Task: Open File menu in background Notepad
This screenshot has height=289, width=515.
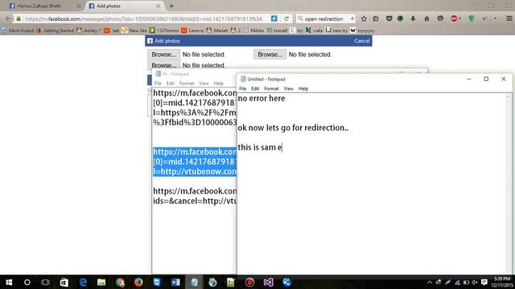Action: (x=158, y=83)
